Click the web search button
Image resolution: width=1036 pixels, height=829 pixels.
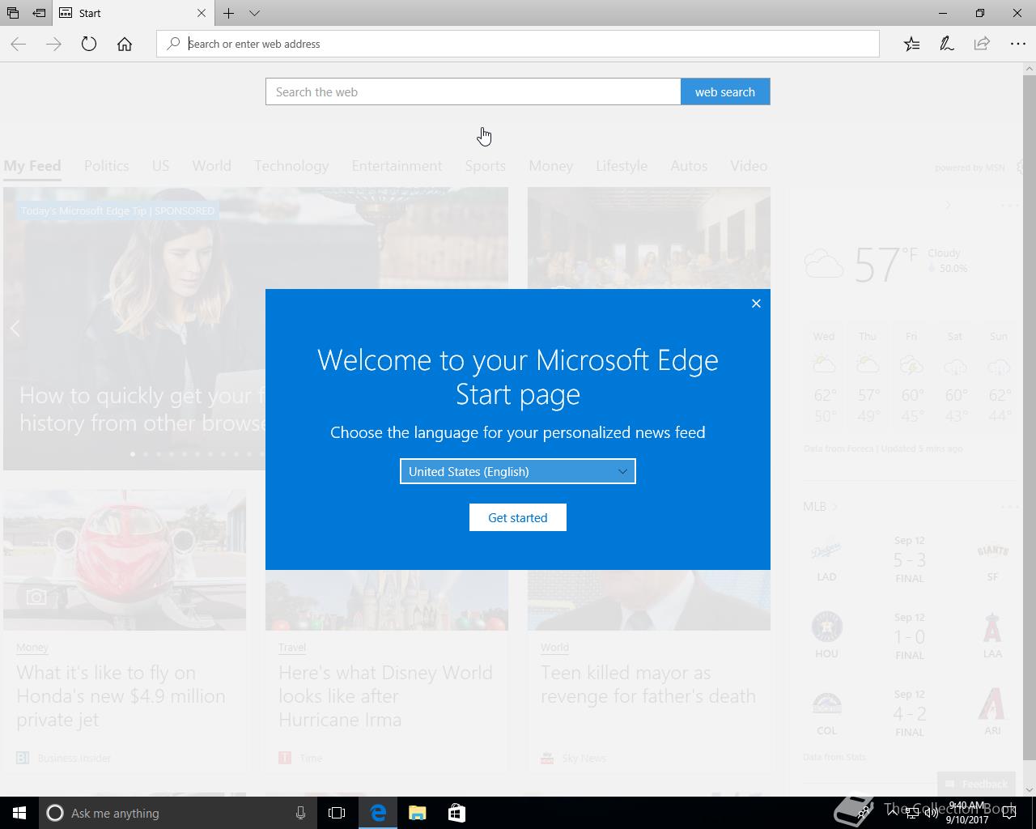pos(725,91)
